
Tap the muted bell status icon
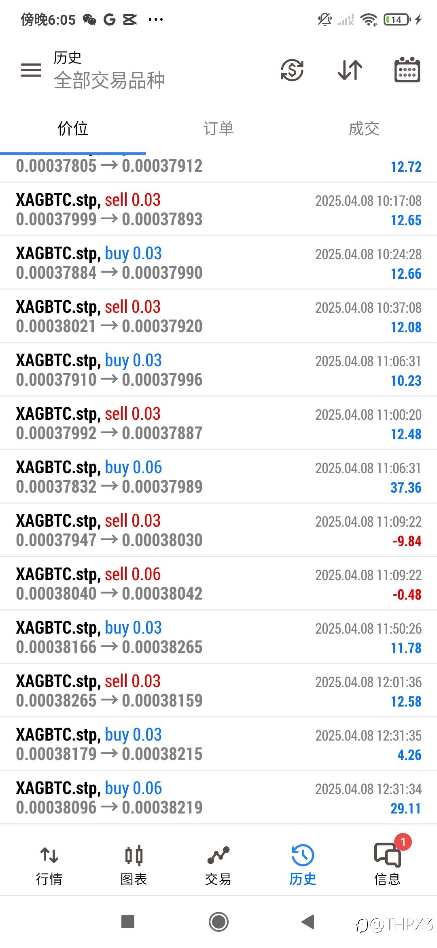coord(325,19)
